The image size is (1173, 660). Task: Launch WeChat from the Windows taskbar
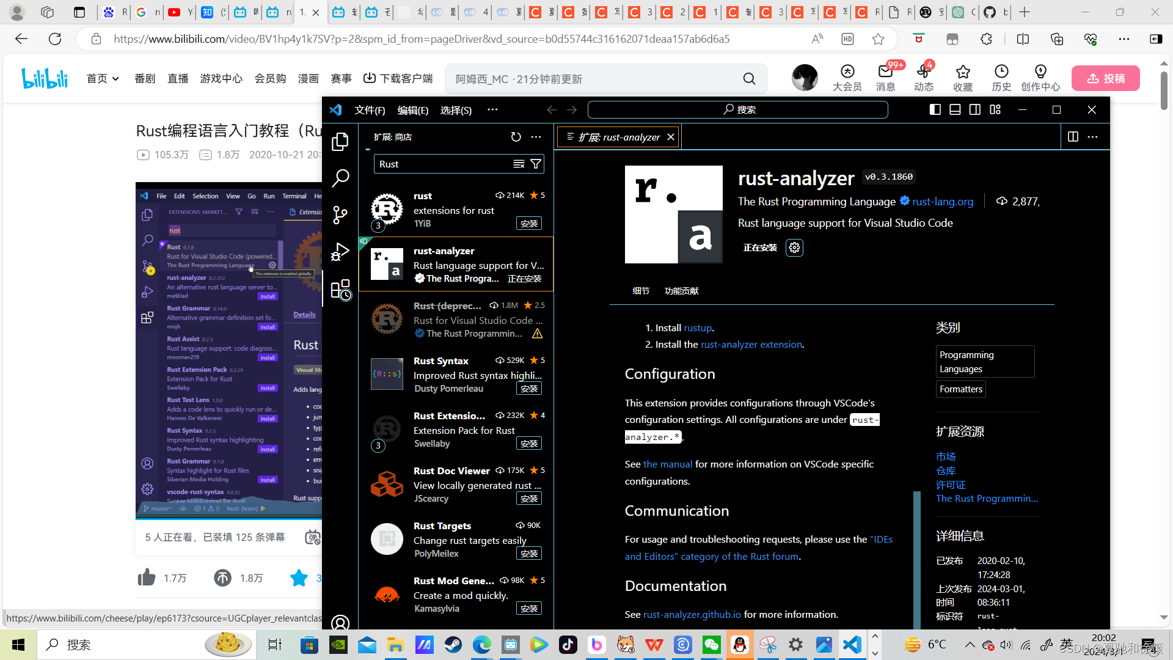tap(711, 644)
